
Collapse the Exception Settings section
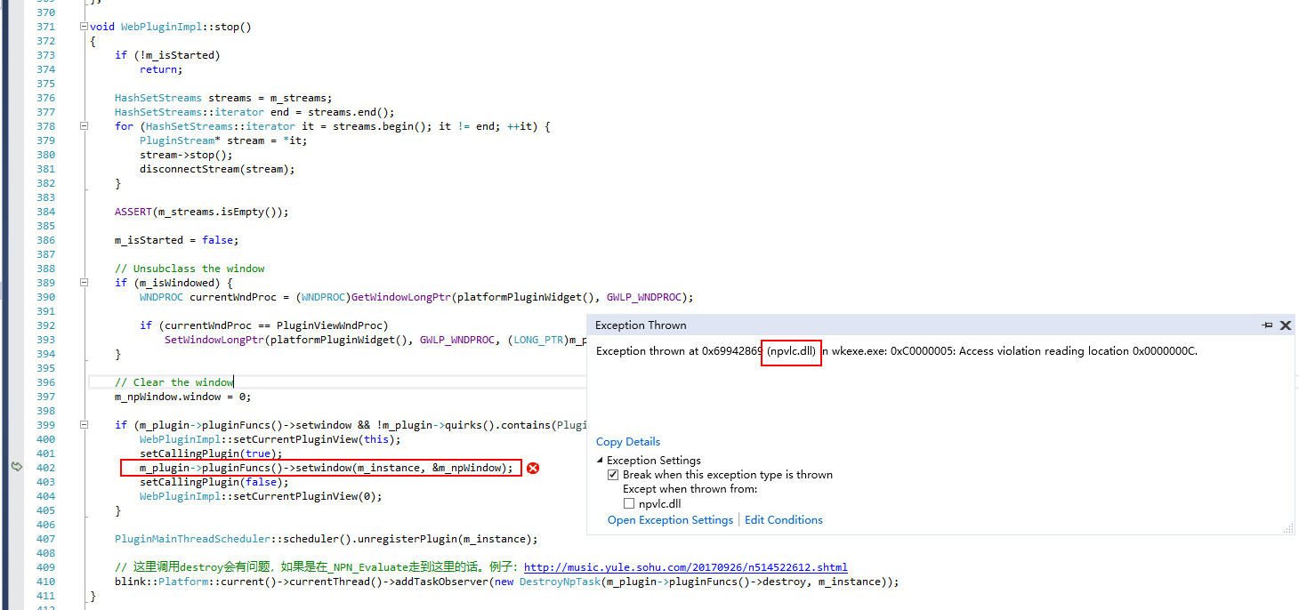(601, 460)
